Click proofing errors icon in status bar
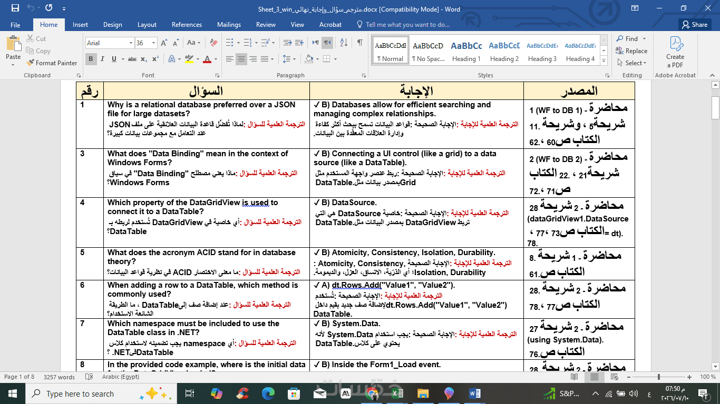720x404 pixels. (x=89, y=377)
